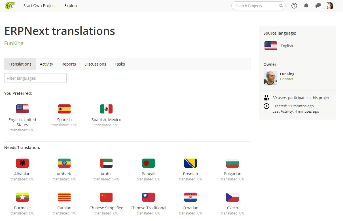Click the site logo in the header

10,6
